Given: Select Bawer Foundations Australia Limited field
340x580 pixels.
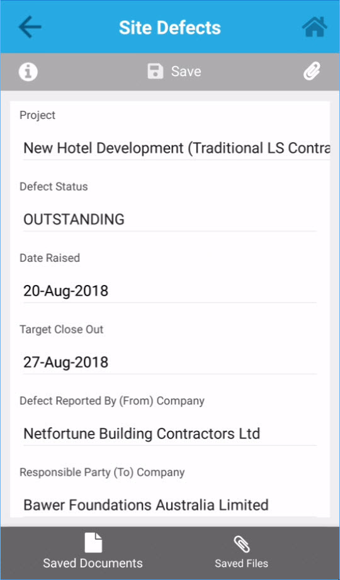Looking at the screenshot, I should pyautogui.click(x=169, y=505).
